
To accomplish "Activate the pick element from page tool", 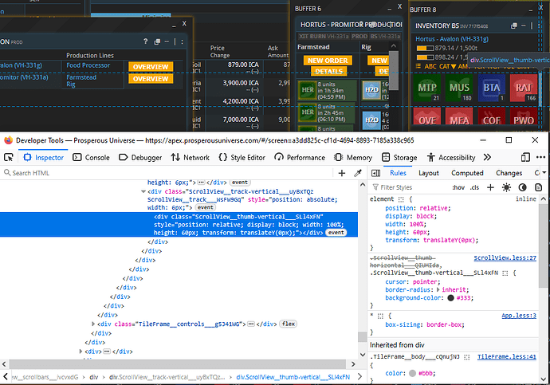I will coord(9,158).
